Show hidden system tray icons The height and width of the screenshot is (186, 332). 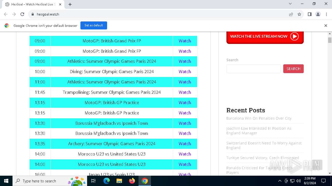pos(280,181)
